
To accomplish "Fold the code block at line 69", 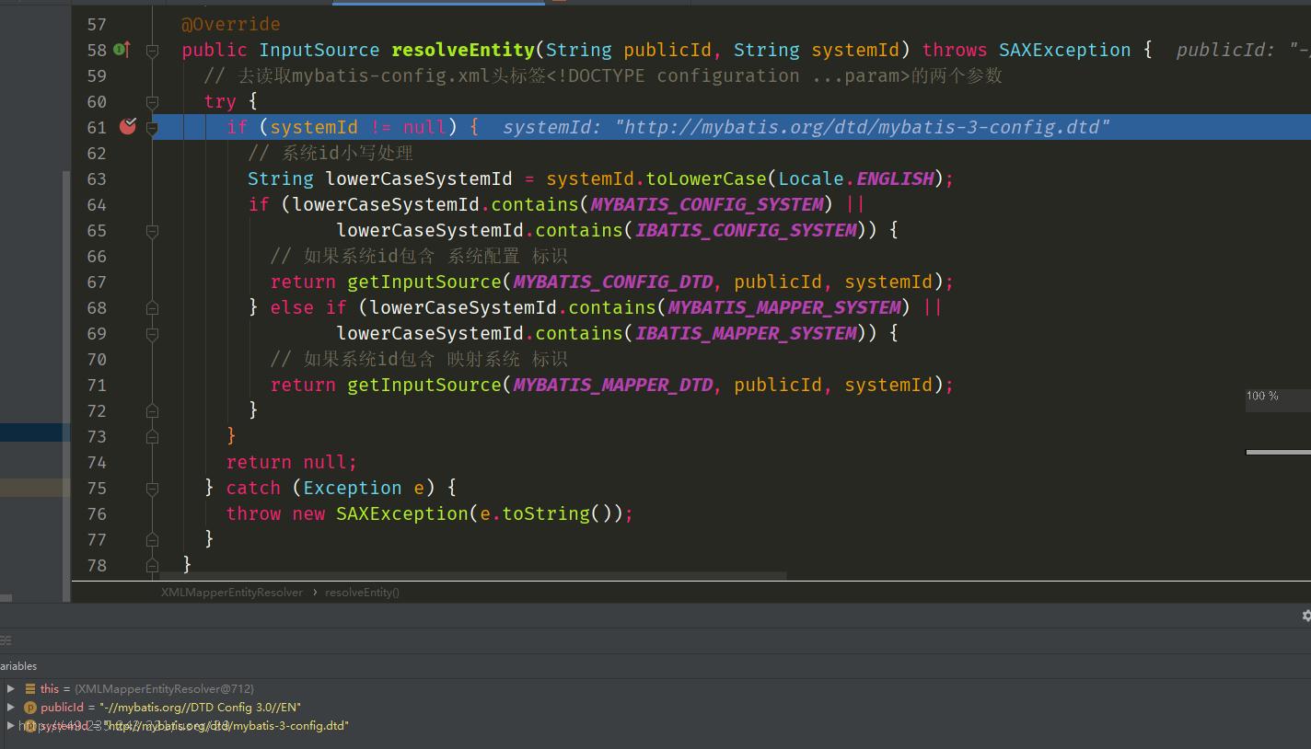I will [153, 334].
